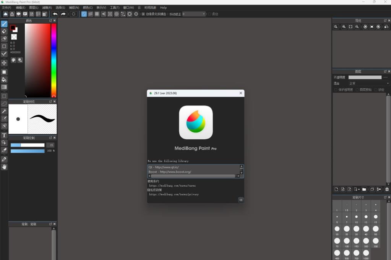Expand the add-layer-type dropdown arrow
The width and height of the screenshot is (391, 260).
coord(359,189)
